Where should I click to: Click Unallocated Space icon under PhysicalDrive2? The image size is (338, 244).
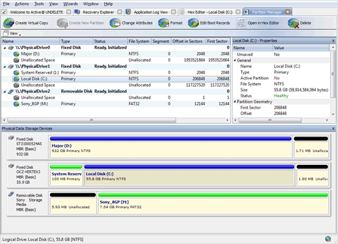tap(16, 98)
